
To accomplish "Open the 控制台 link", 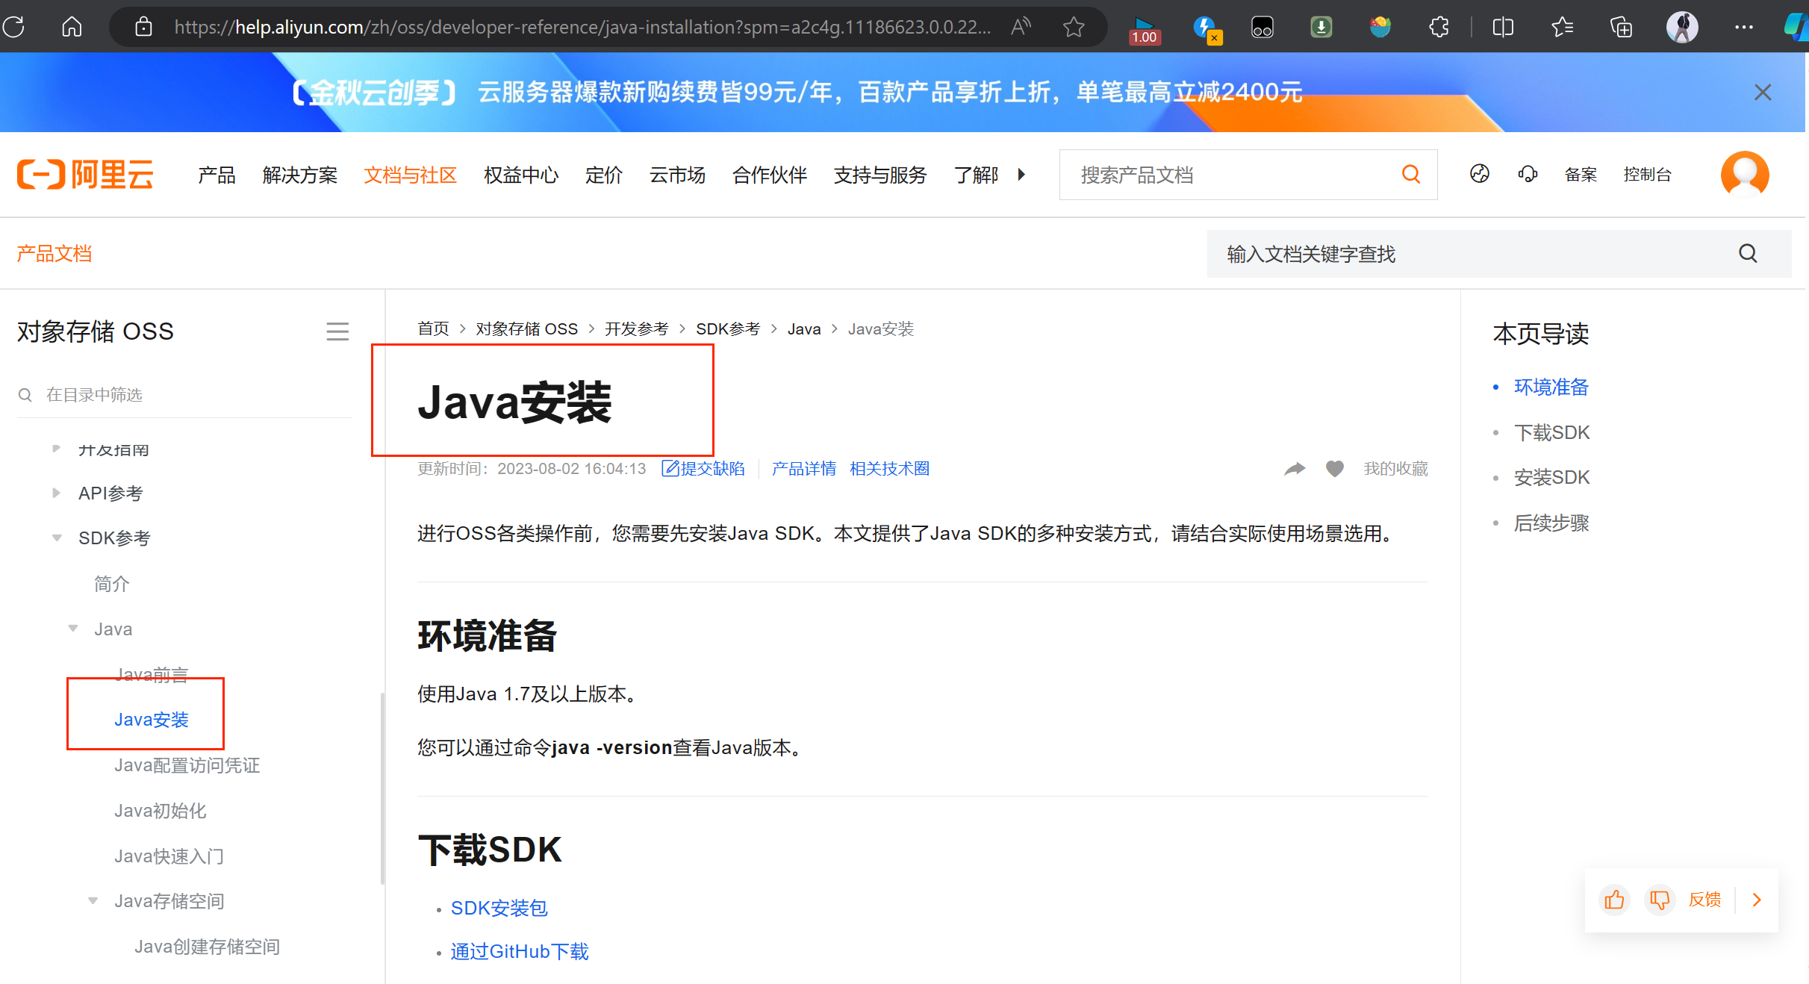I will click(1647, 175).
